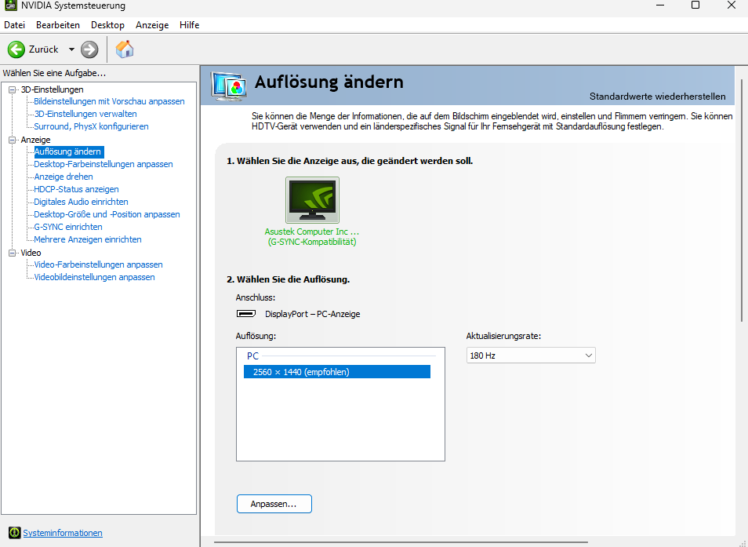Select 2560 × 1440 (empfohlen) resolution

[x=337, y=372]
